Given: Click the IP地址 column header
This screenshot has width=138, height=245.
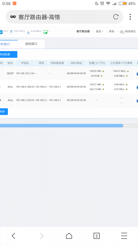Looking at the screenshot, I should pos(25,63).
